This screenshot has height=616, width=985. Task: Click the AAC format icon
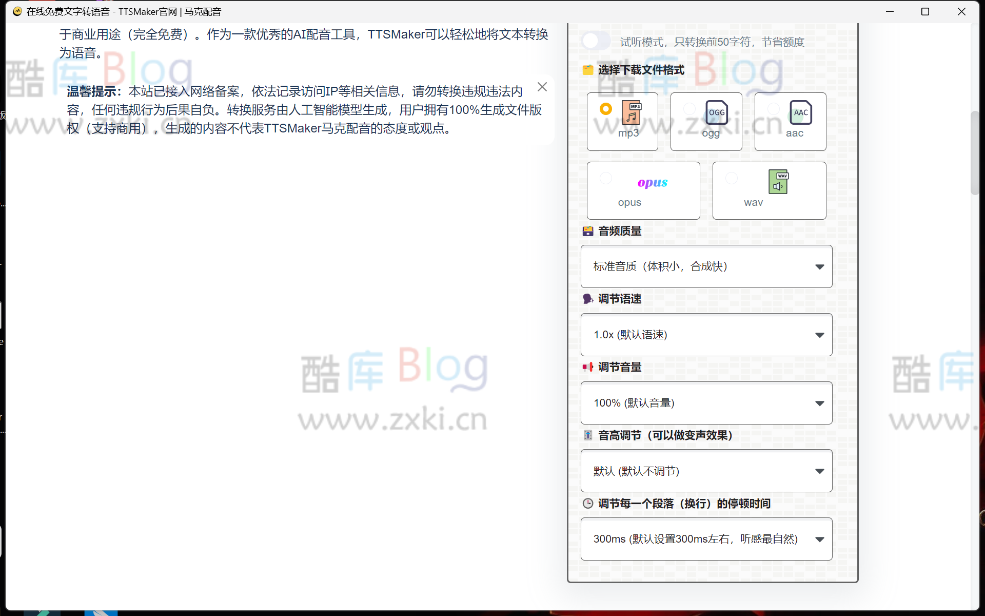pyautogui.click(x=800, y=113)
